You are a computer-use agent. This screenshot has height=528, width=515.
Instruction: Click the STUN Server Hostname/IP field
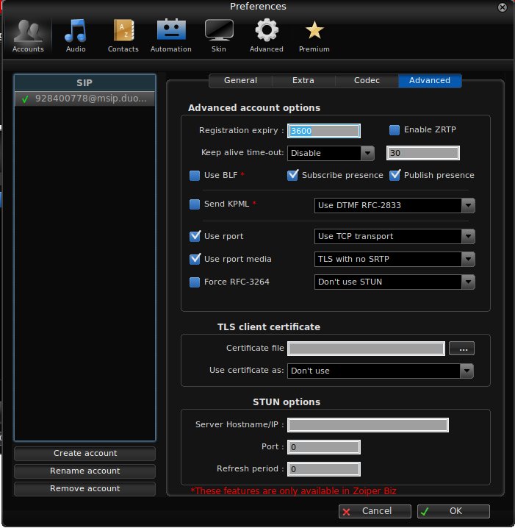pos(368,425)
